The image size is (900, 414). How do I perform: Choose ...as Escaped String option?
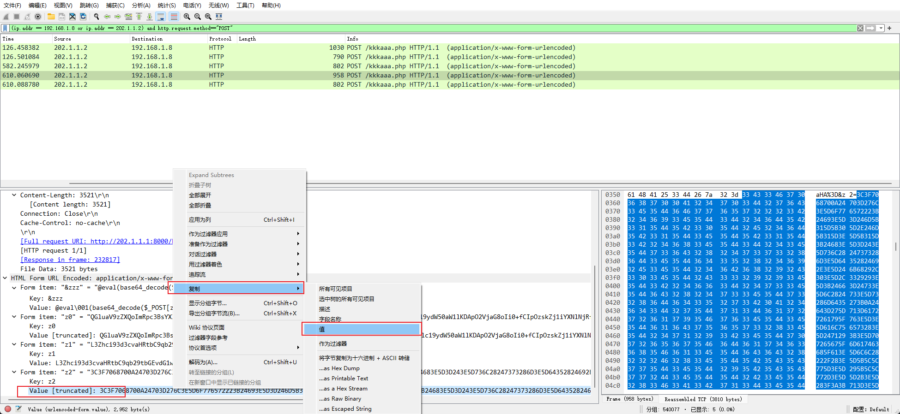click(362, 408)
